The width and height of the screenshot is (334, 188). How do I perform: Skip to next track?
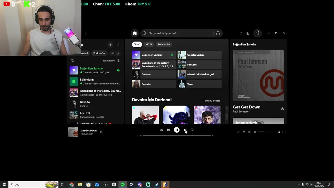185,130
